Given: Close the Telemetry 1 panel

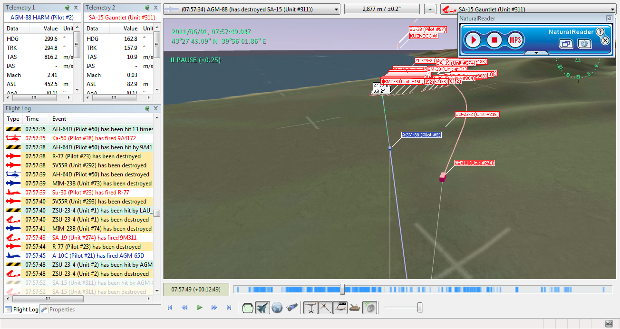Looking at the screenshot, I should 76,8.
